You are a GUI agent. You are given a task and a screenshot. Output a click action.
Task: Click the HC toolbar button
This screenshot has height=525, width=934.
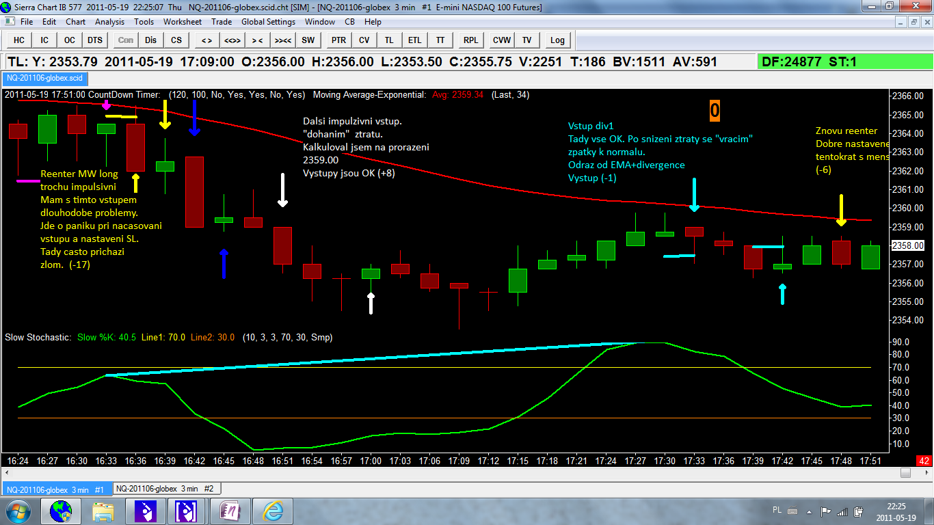click(x=19, y=40)
